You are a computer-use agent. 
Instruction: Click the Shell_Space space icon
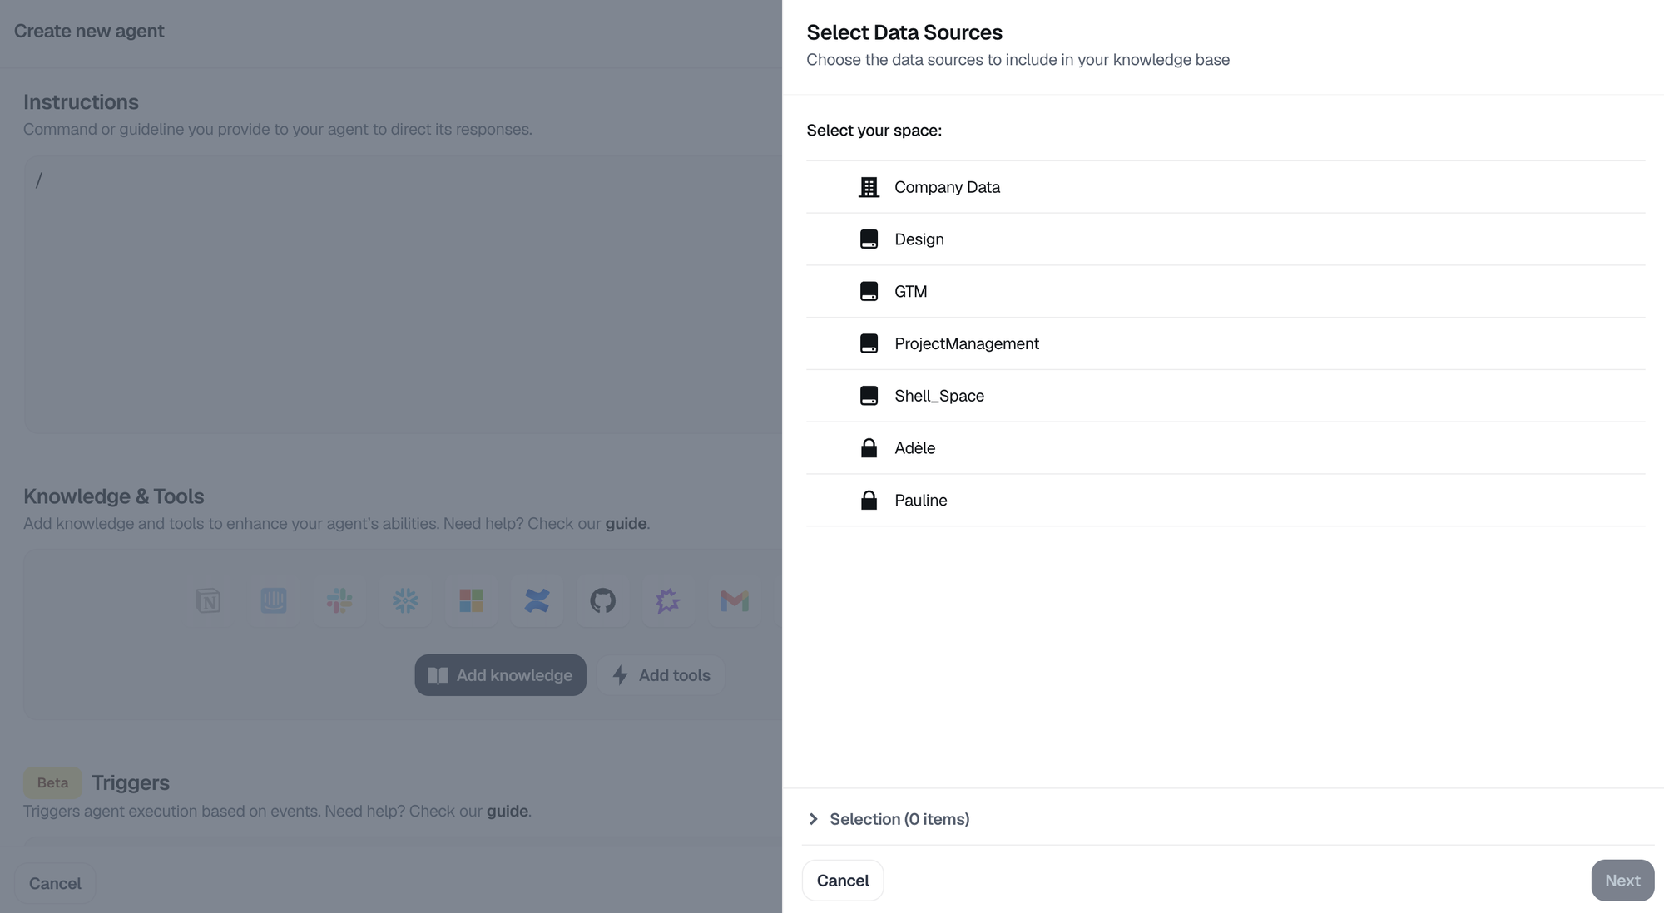(869, 396)
